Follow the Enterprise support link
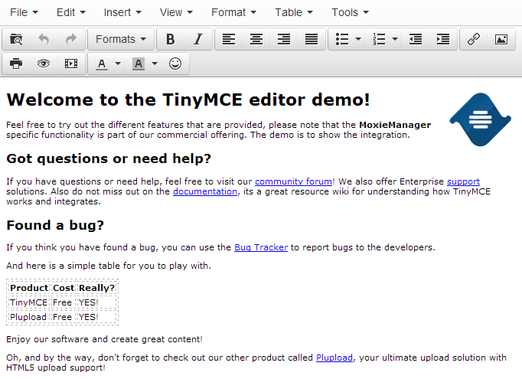Viewport: 522px width, 379px height. (x=463, y=181)
